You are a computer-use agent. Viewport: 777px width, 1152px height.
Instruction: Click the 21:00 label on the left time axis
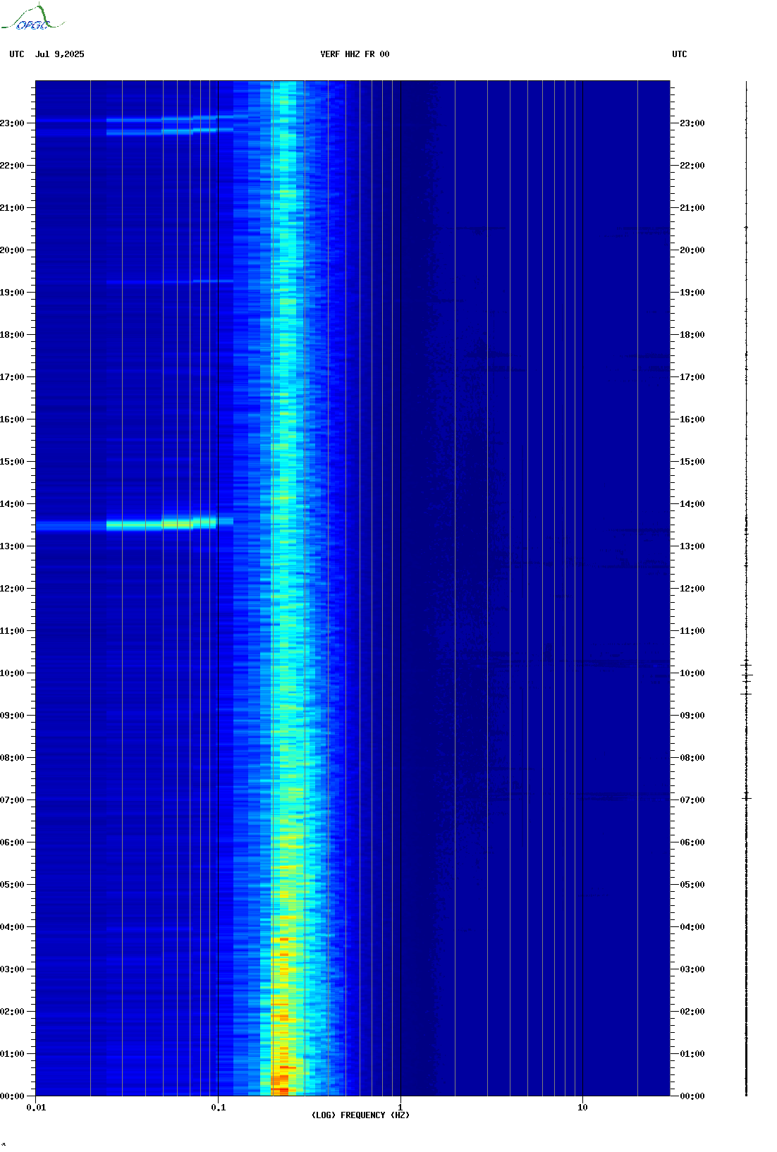click(x=12, y=208)
